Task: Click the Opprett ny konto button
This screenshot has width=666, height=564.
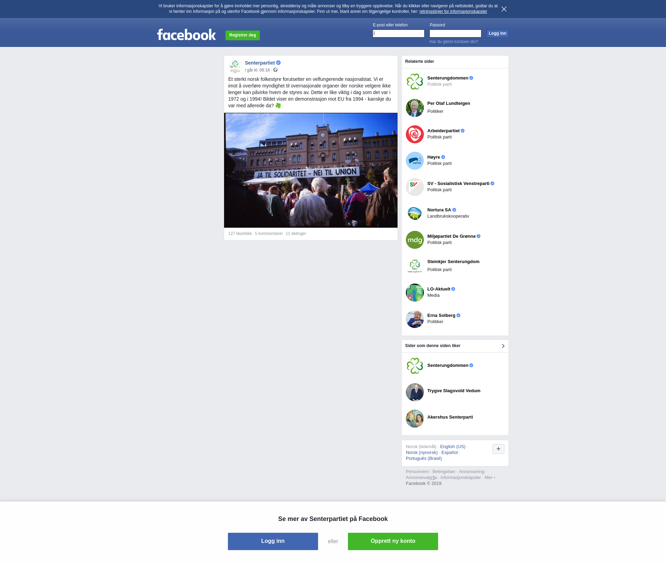Action: [x=393, y=541]
